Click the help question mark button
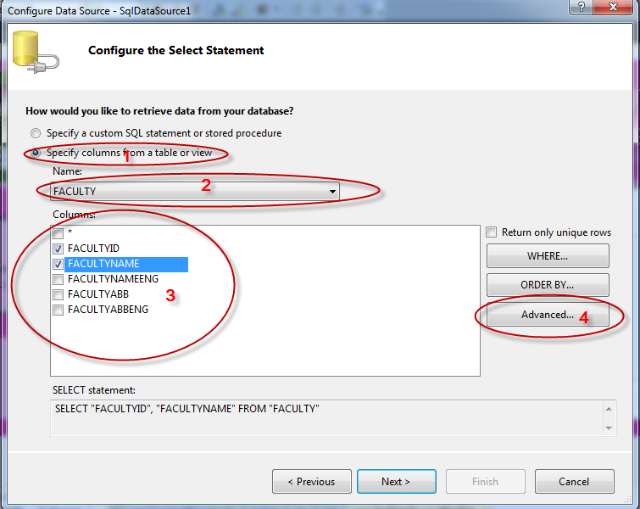 tap(582, 7)
